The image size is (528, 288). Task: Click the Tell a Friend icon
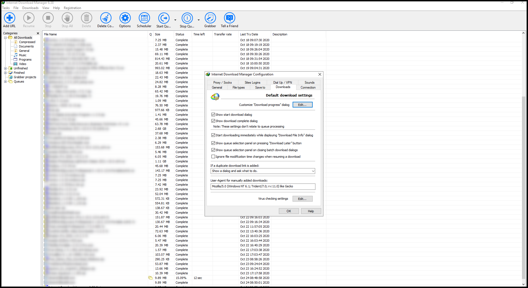(x=229, y=18)
